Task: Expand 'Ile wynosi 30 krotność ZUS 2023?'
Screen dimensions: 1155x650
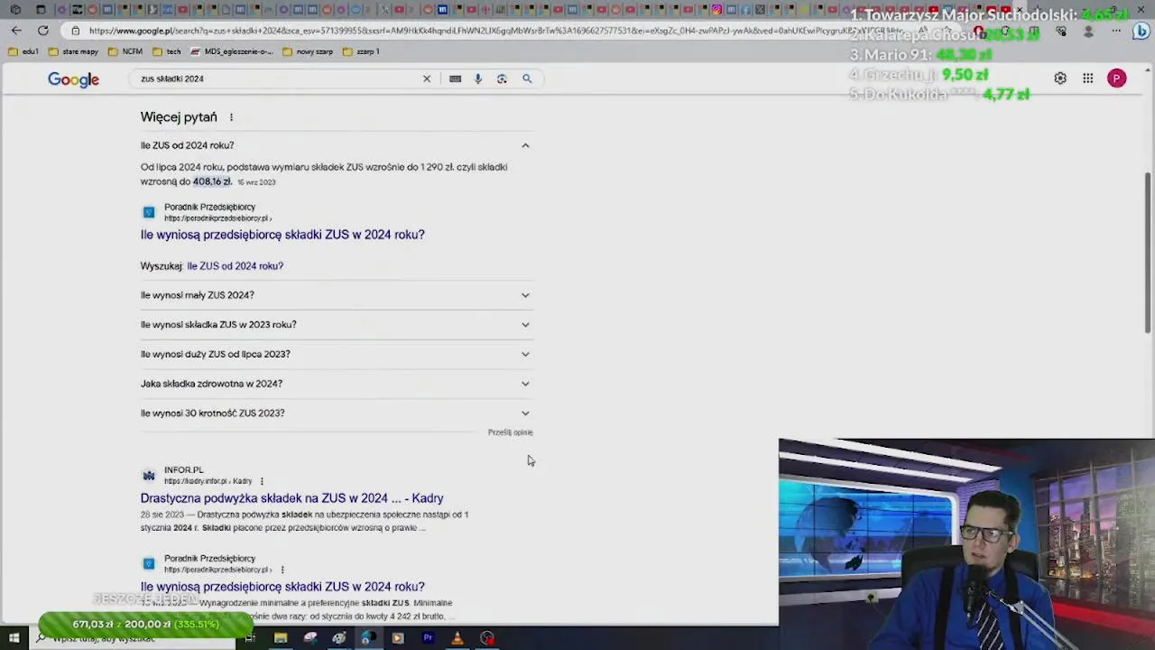Action: pos(337,413)
